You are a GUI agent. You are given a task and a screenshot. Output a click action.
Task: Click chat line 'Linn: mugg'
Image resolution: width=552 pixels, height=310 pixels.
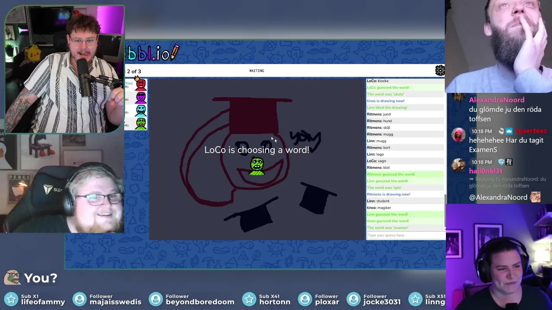point(405,141)
